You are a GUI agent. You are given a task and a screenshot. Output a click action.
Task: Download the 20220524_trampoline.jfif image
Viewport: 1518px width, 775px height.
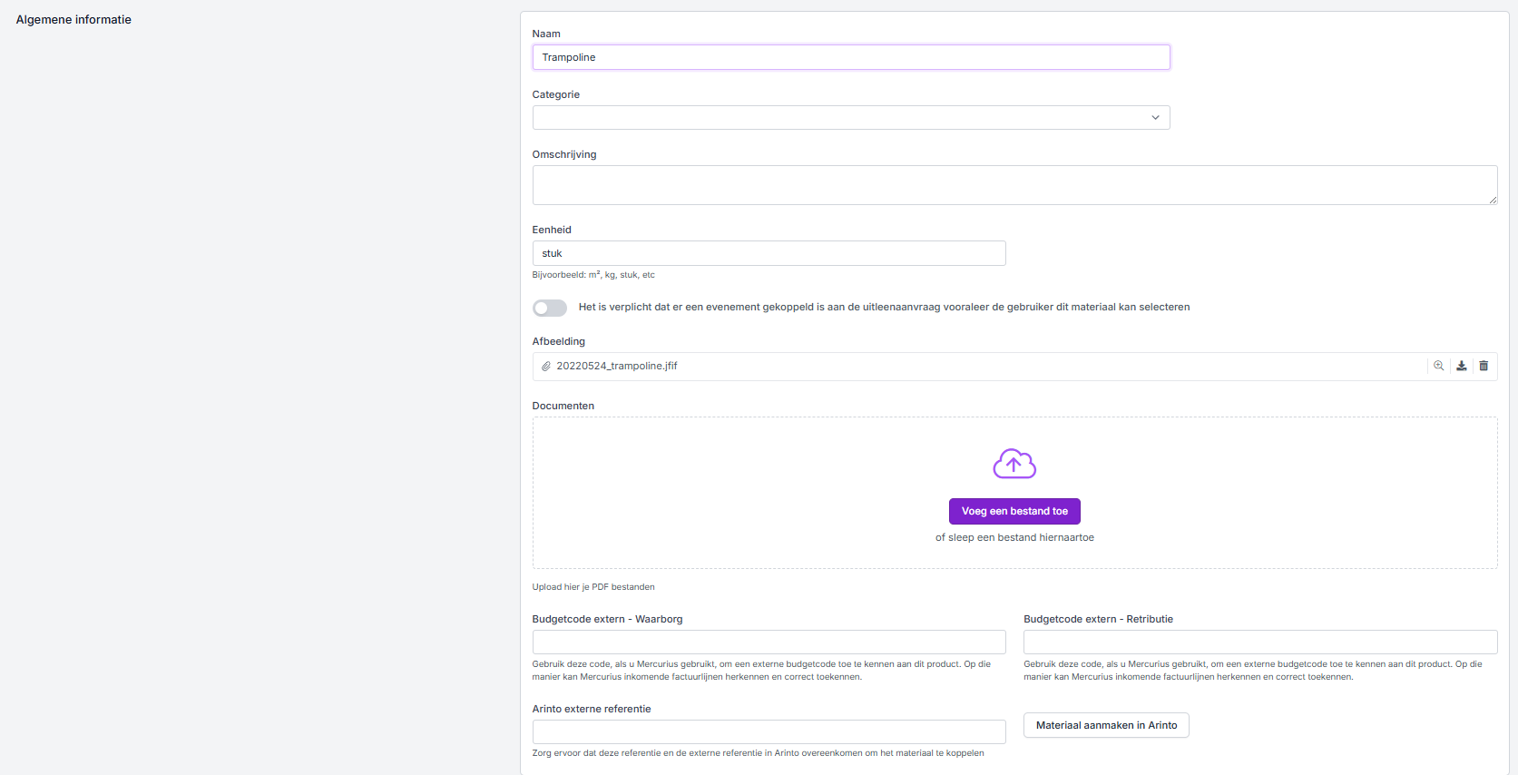[x=1461, y=366]
